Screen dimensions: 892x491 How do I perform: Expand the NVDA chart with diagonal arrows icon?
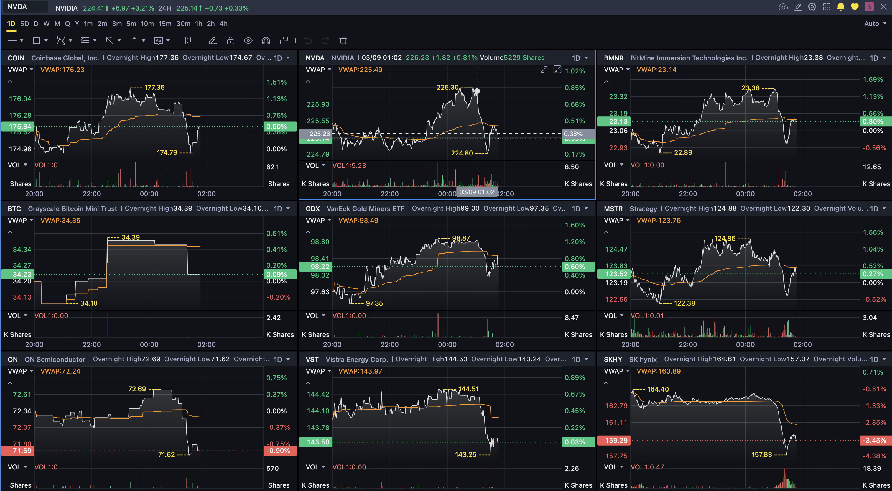[x=544, y=70]
